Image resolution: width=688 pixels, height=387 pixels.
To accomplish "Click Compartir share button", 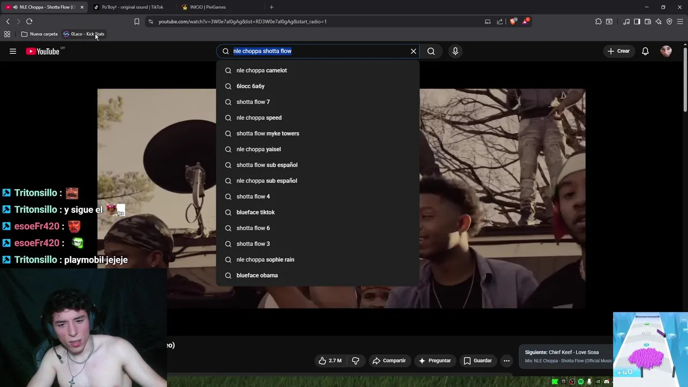I will pos(389,361).
